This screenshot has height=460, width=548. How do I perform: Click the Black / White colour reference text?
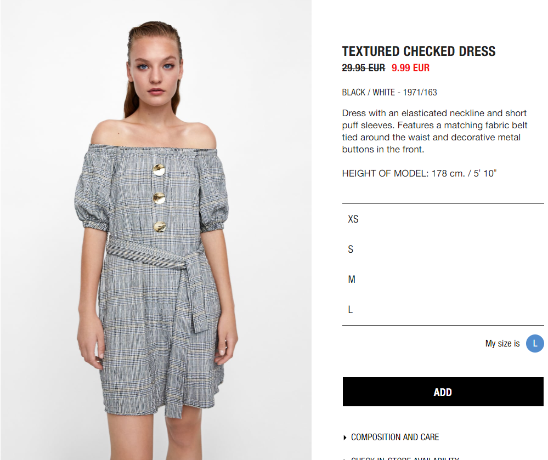(389, 92)
